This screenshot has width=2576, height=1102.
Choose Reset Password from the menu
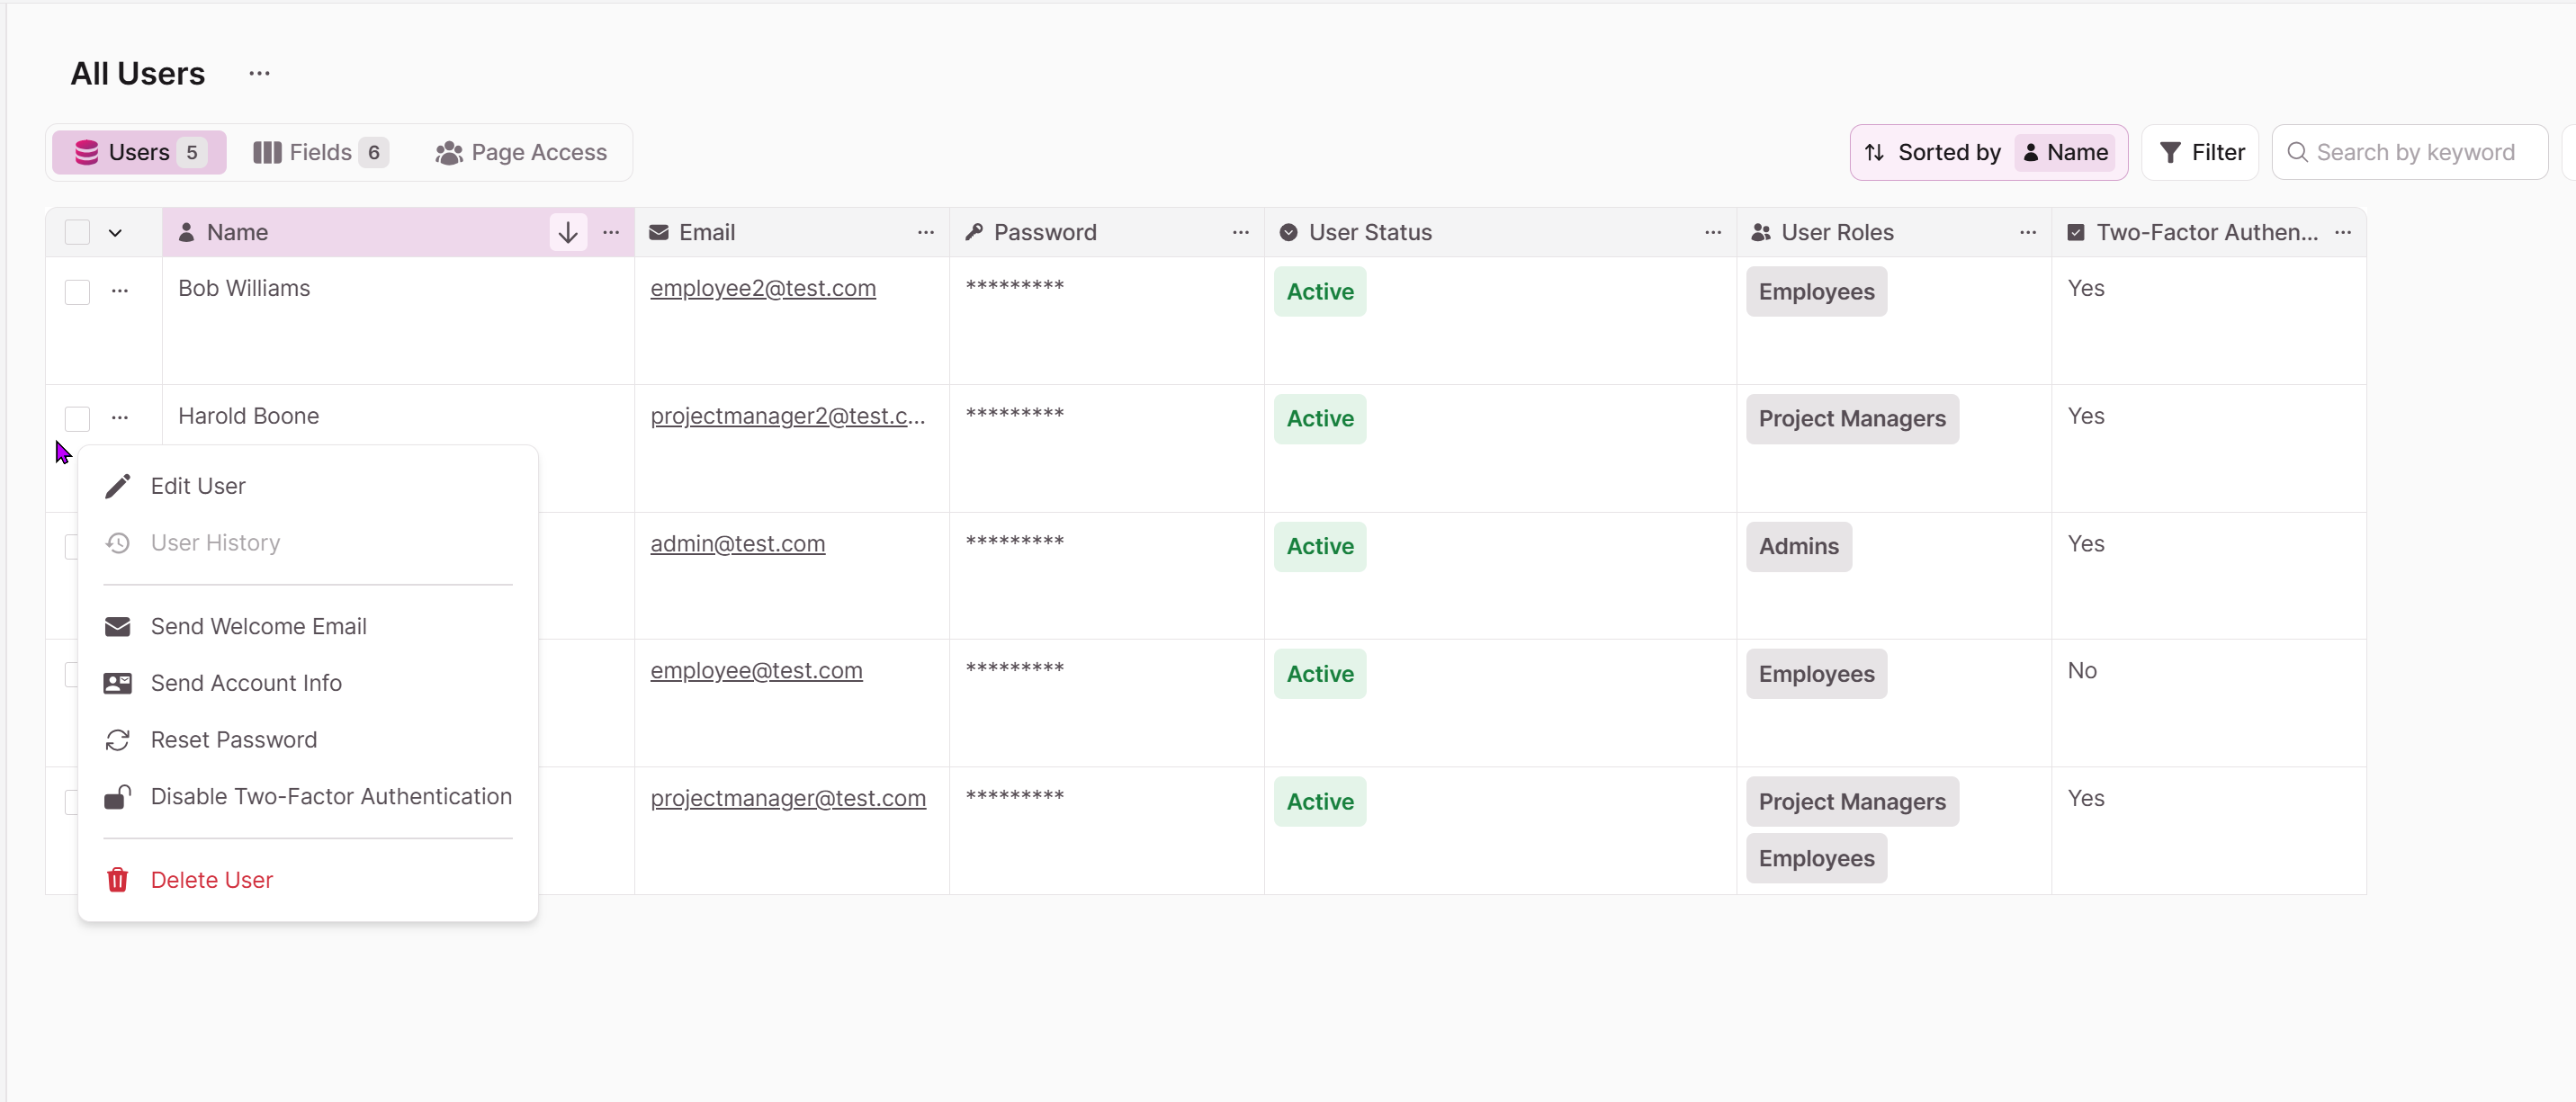(307, 740)
